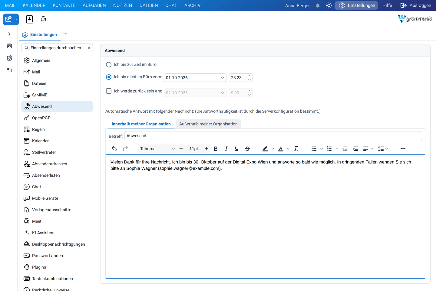This screenshot has height=291, width=436.
Task: Open the notifications bell
Action: pos(318,5)
